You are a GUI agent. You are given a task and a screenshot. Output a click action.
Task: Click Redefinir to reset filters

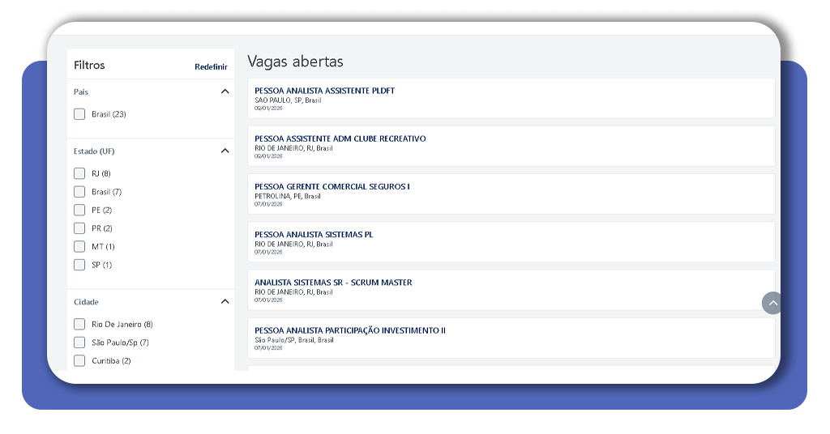pyautogui.click(x=211, y=66)
